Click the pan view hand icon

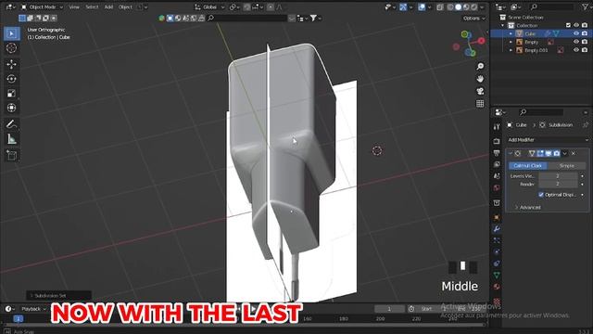480,79
